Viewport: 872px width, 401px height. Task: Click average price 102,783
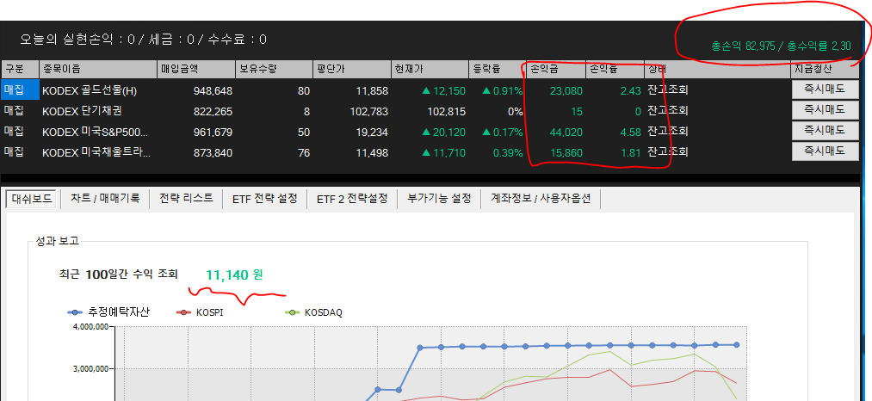(x=369, y=111)
